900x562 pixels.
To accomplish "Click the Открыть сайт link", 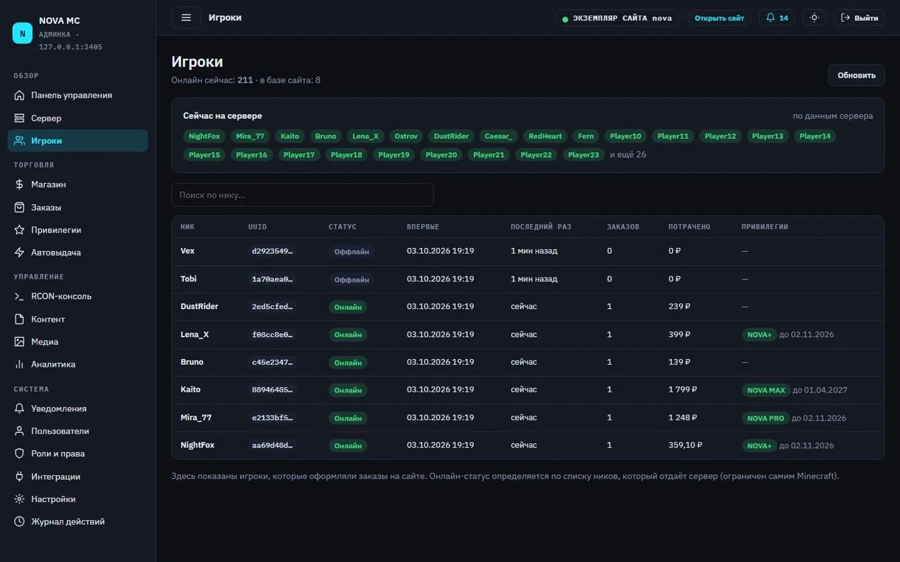I will [x=719, y=18].
